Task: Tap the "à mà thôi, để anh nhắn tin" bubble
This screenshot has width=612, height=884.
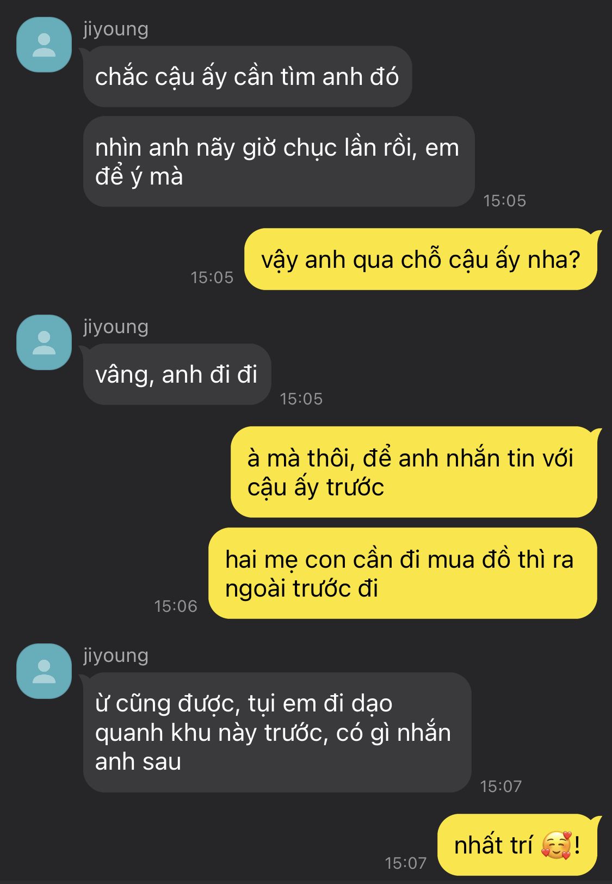Action: point(414,472)
